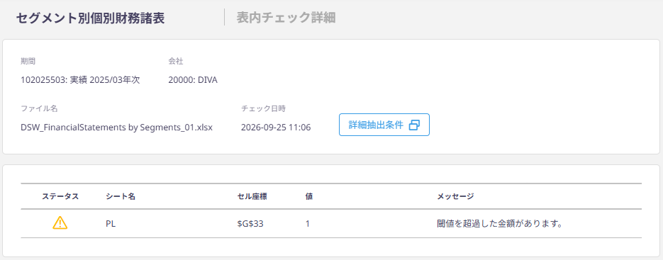Viewport: 663px width, 260px height.
Task: Click the yellow warning triangle status icon
Action: (60, 222)
